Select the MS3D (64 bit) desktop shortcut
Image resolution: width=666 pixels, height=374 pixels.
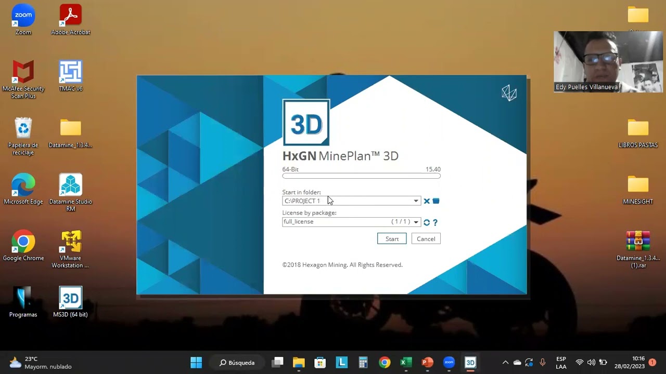coord(71,302)
